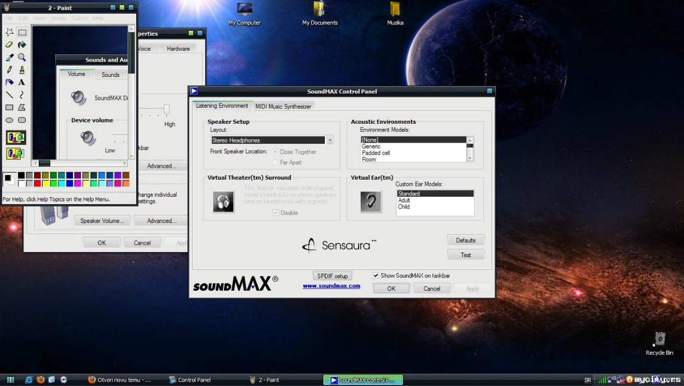This screenshot has height=386, width=684.
Task: Switch to the MIDI Music Synthesizer tab
Action: [x=283, y=107]
